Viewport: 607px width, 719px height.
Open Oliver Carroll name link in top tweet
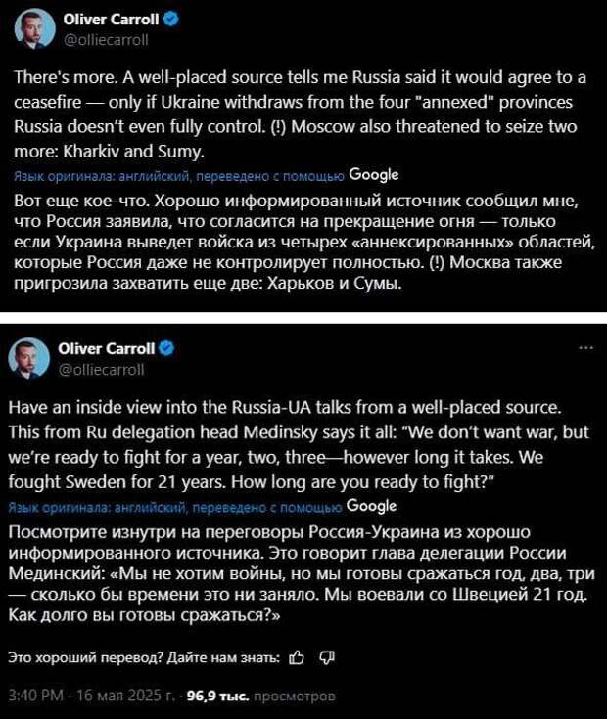[111, 20]
